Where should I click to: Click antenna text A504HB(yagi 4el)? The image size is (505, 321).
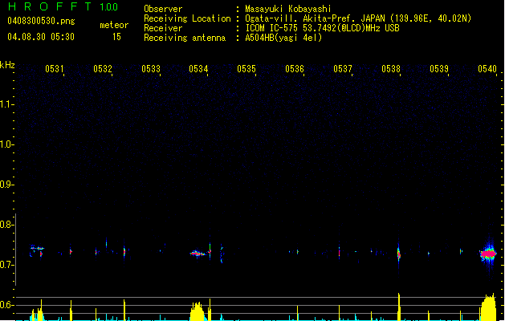click(x=283, y=38)
